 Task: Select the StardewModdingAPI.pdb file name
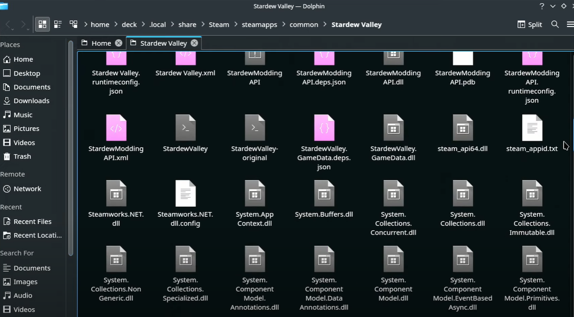tap(463, 77)
